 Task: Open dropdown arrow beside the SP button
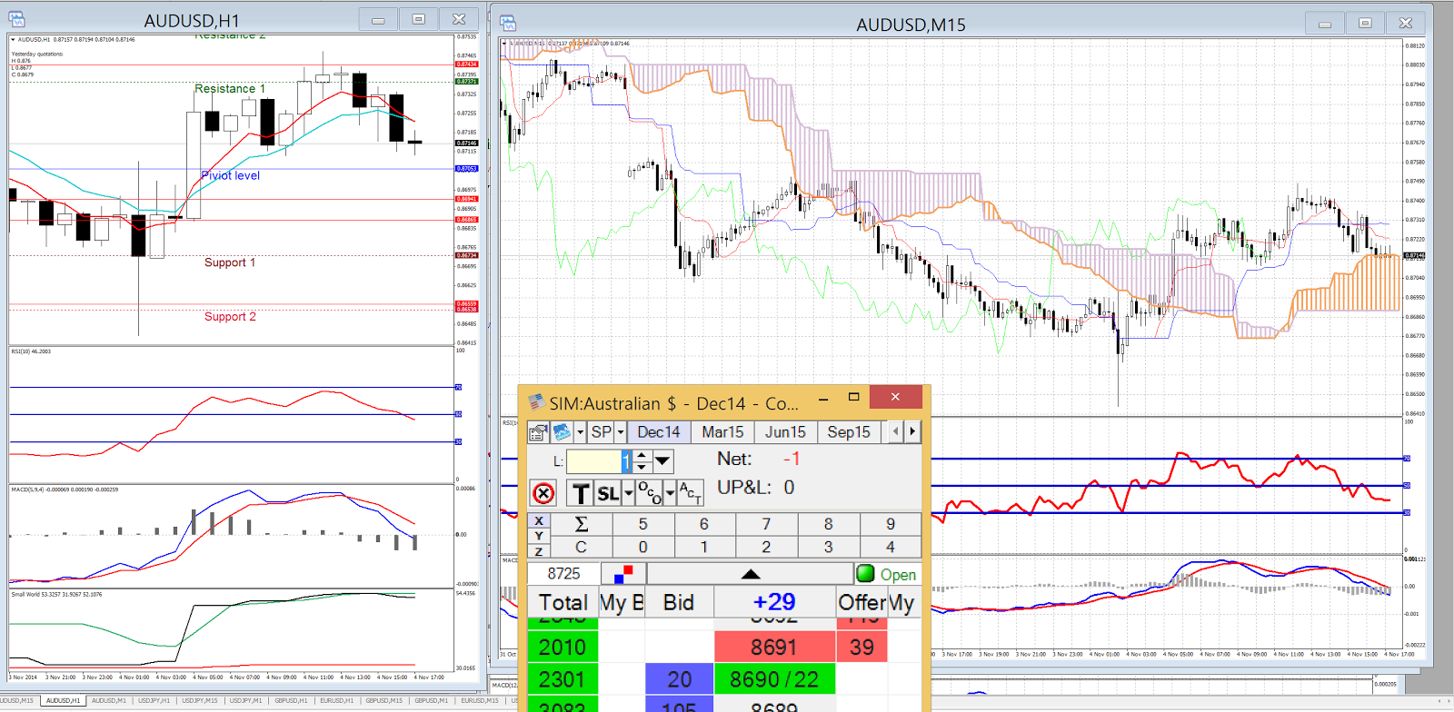pyautogui.click(x=621, y=432)
